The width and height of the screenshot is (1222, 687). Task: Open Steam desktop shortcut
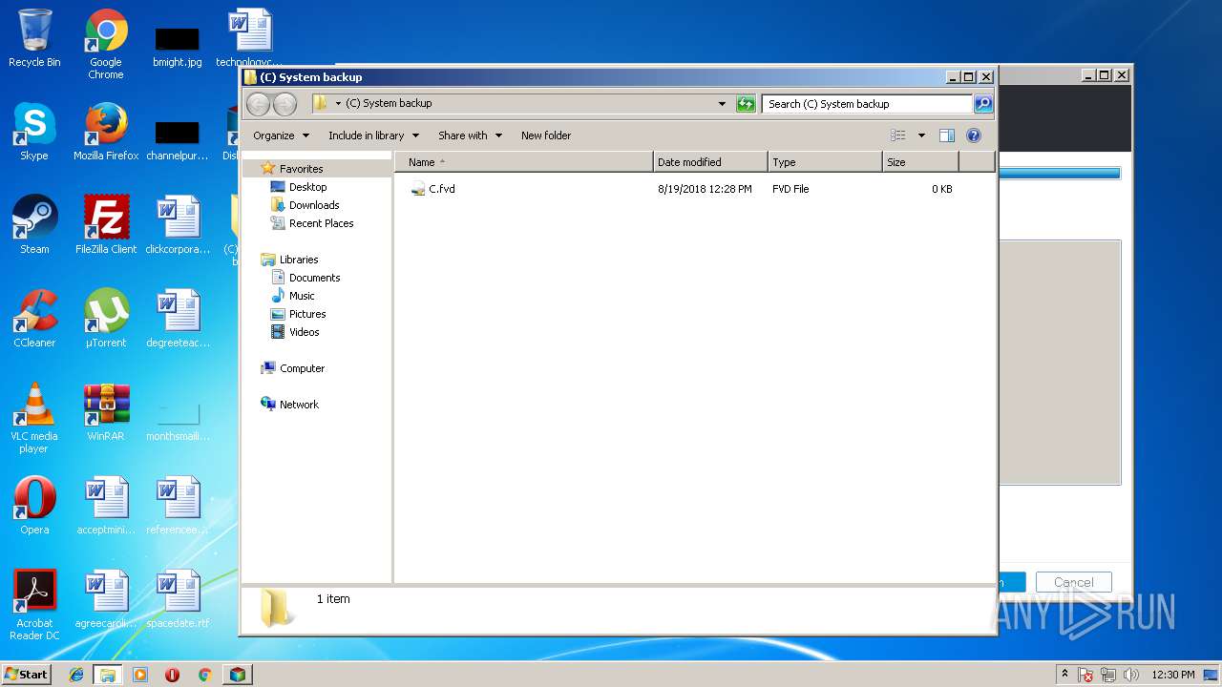click(x=34, y=225)
